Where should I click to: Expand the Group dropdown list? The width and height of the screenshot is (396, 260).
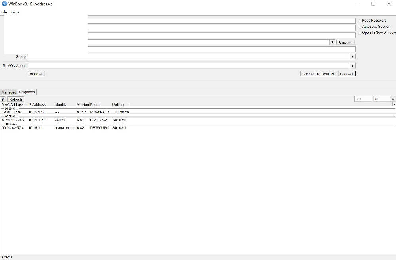[352, 57]
